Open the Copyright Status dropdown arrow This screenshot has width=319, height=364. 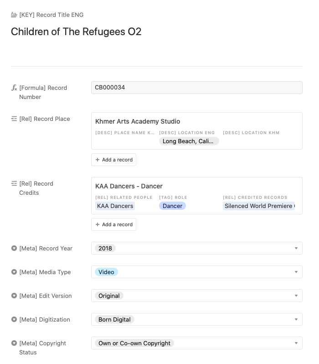pyautogui.click(x=296, y=343)
